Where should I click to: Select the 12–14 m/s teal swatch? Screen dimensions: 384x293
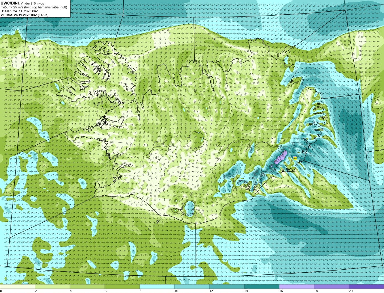point(227,287)
